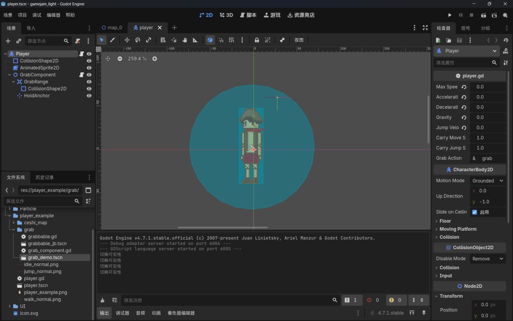This screenshot has width=513, height=321.
Task: Activate the Rotate Mode tool
Action: point(138,40)
